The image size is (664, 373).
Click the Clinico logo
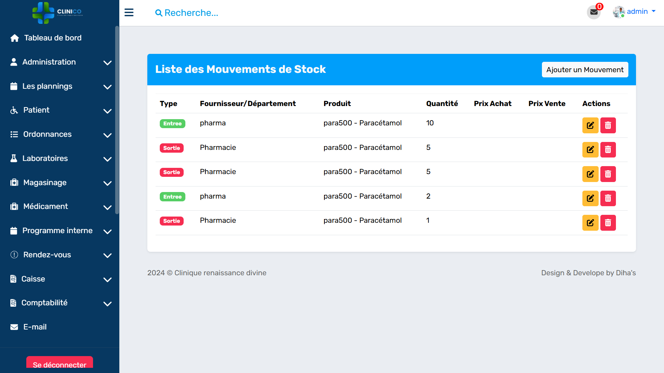click(x=57, y=12)
